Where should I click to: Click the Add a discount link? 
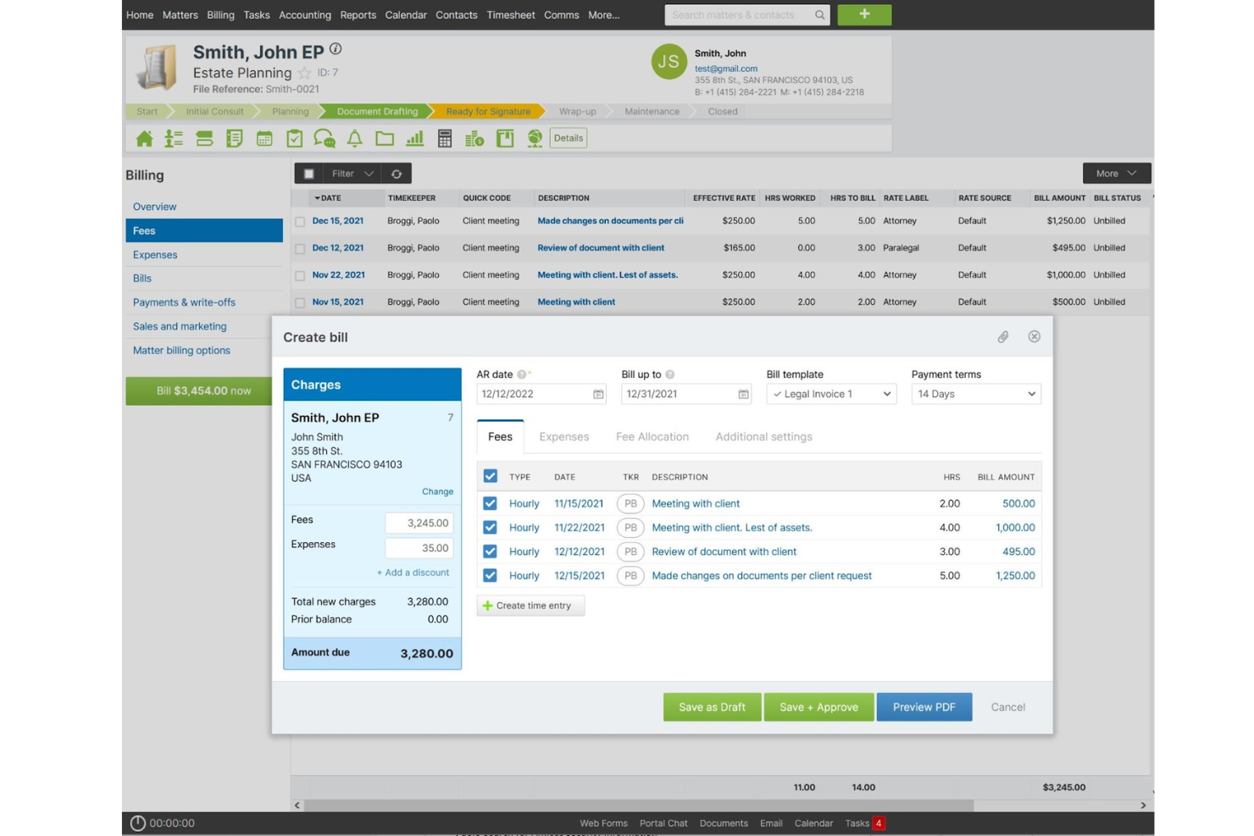point(413,573)
